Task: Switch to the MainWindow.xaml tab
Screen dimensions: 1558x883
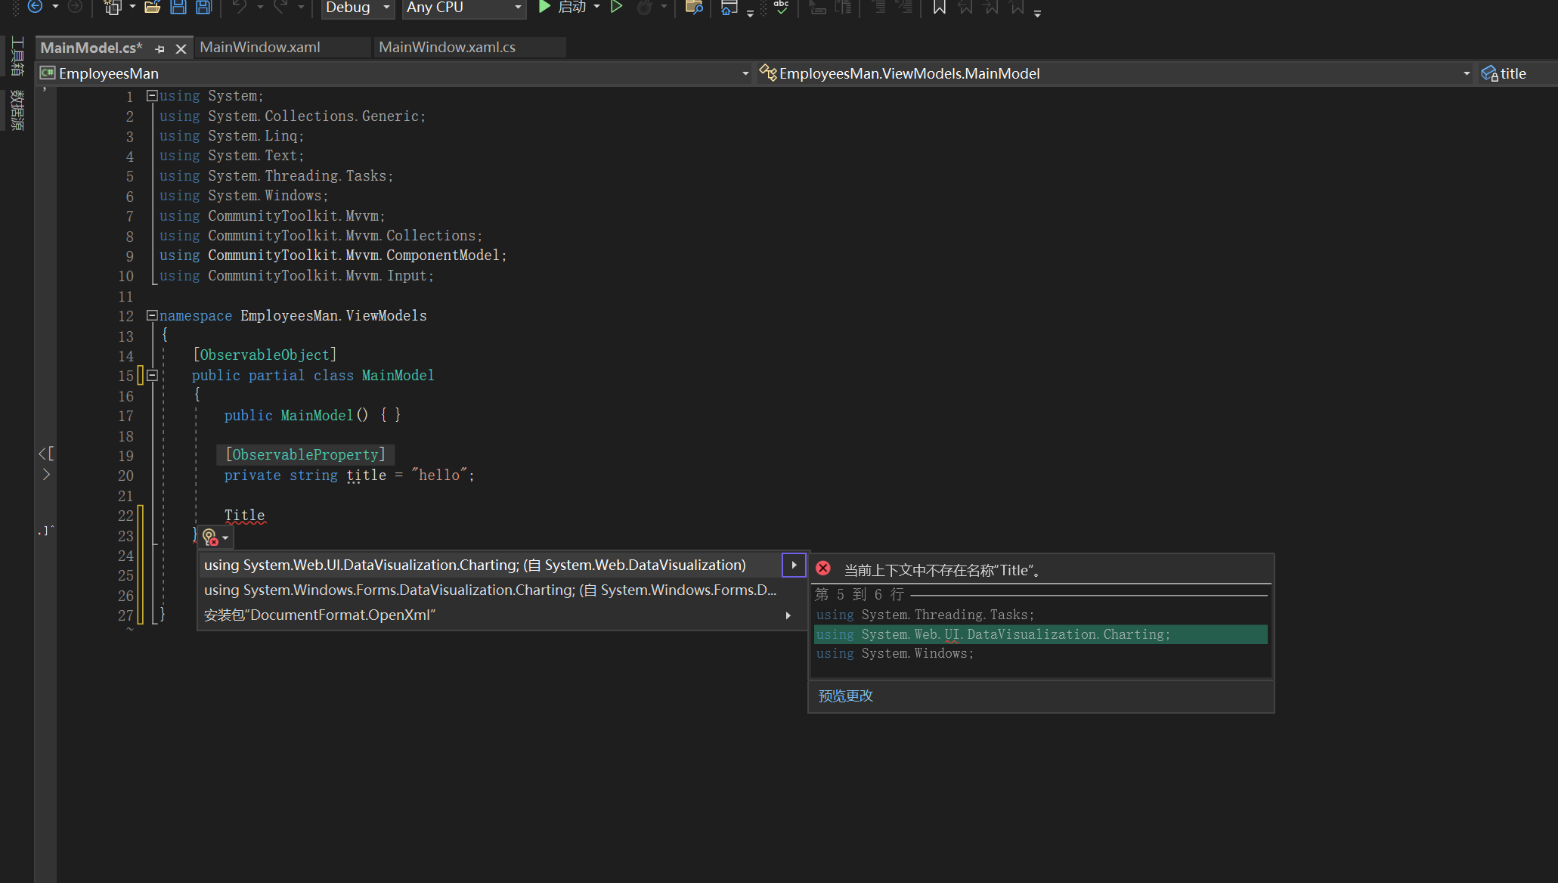Action: click(260, 47)
